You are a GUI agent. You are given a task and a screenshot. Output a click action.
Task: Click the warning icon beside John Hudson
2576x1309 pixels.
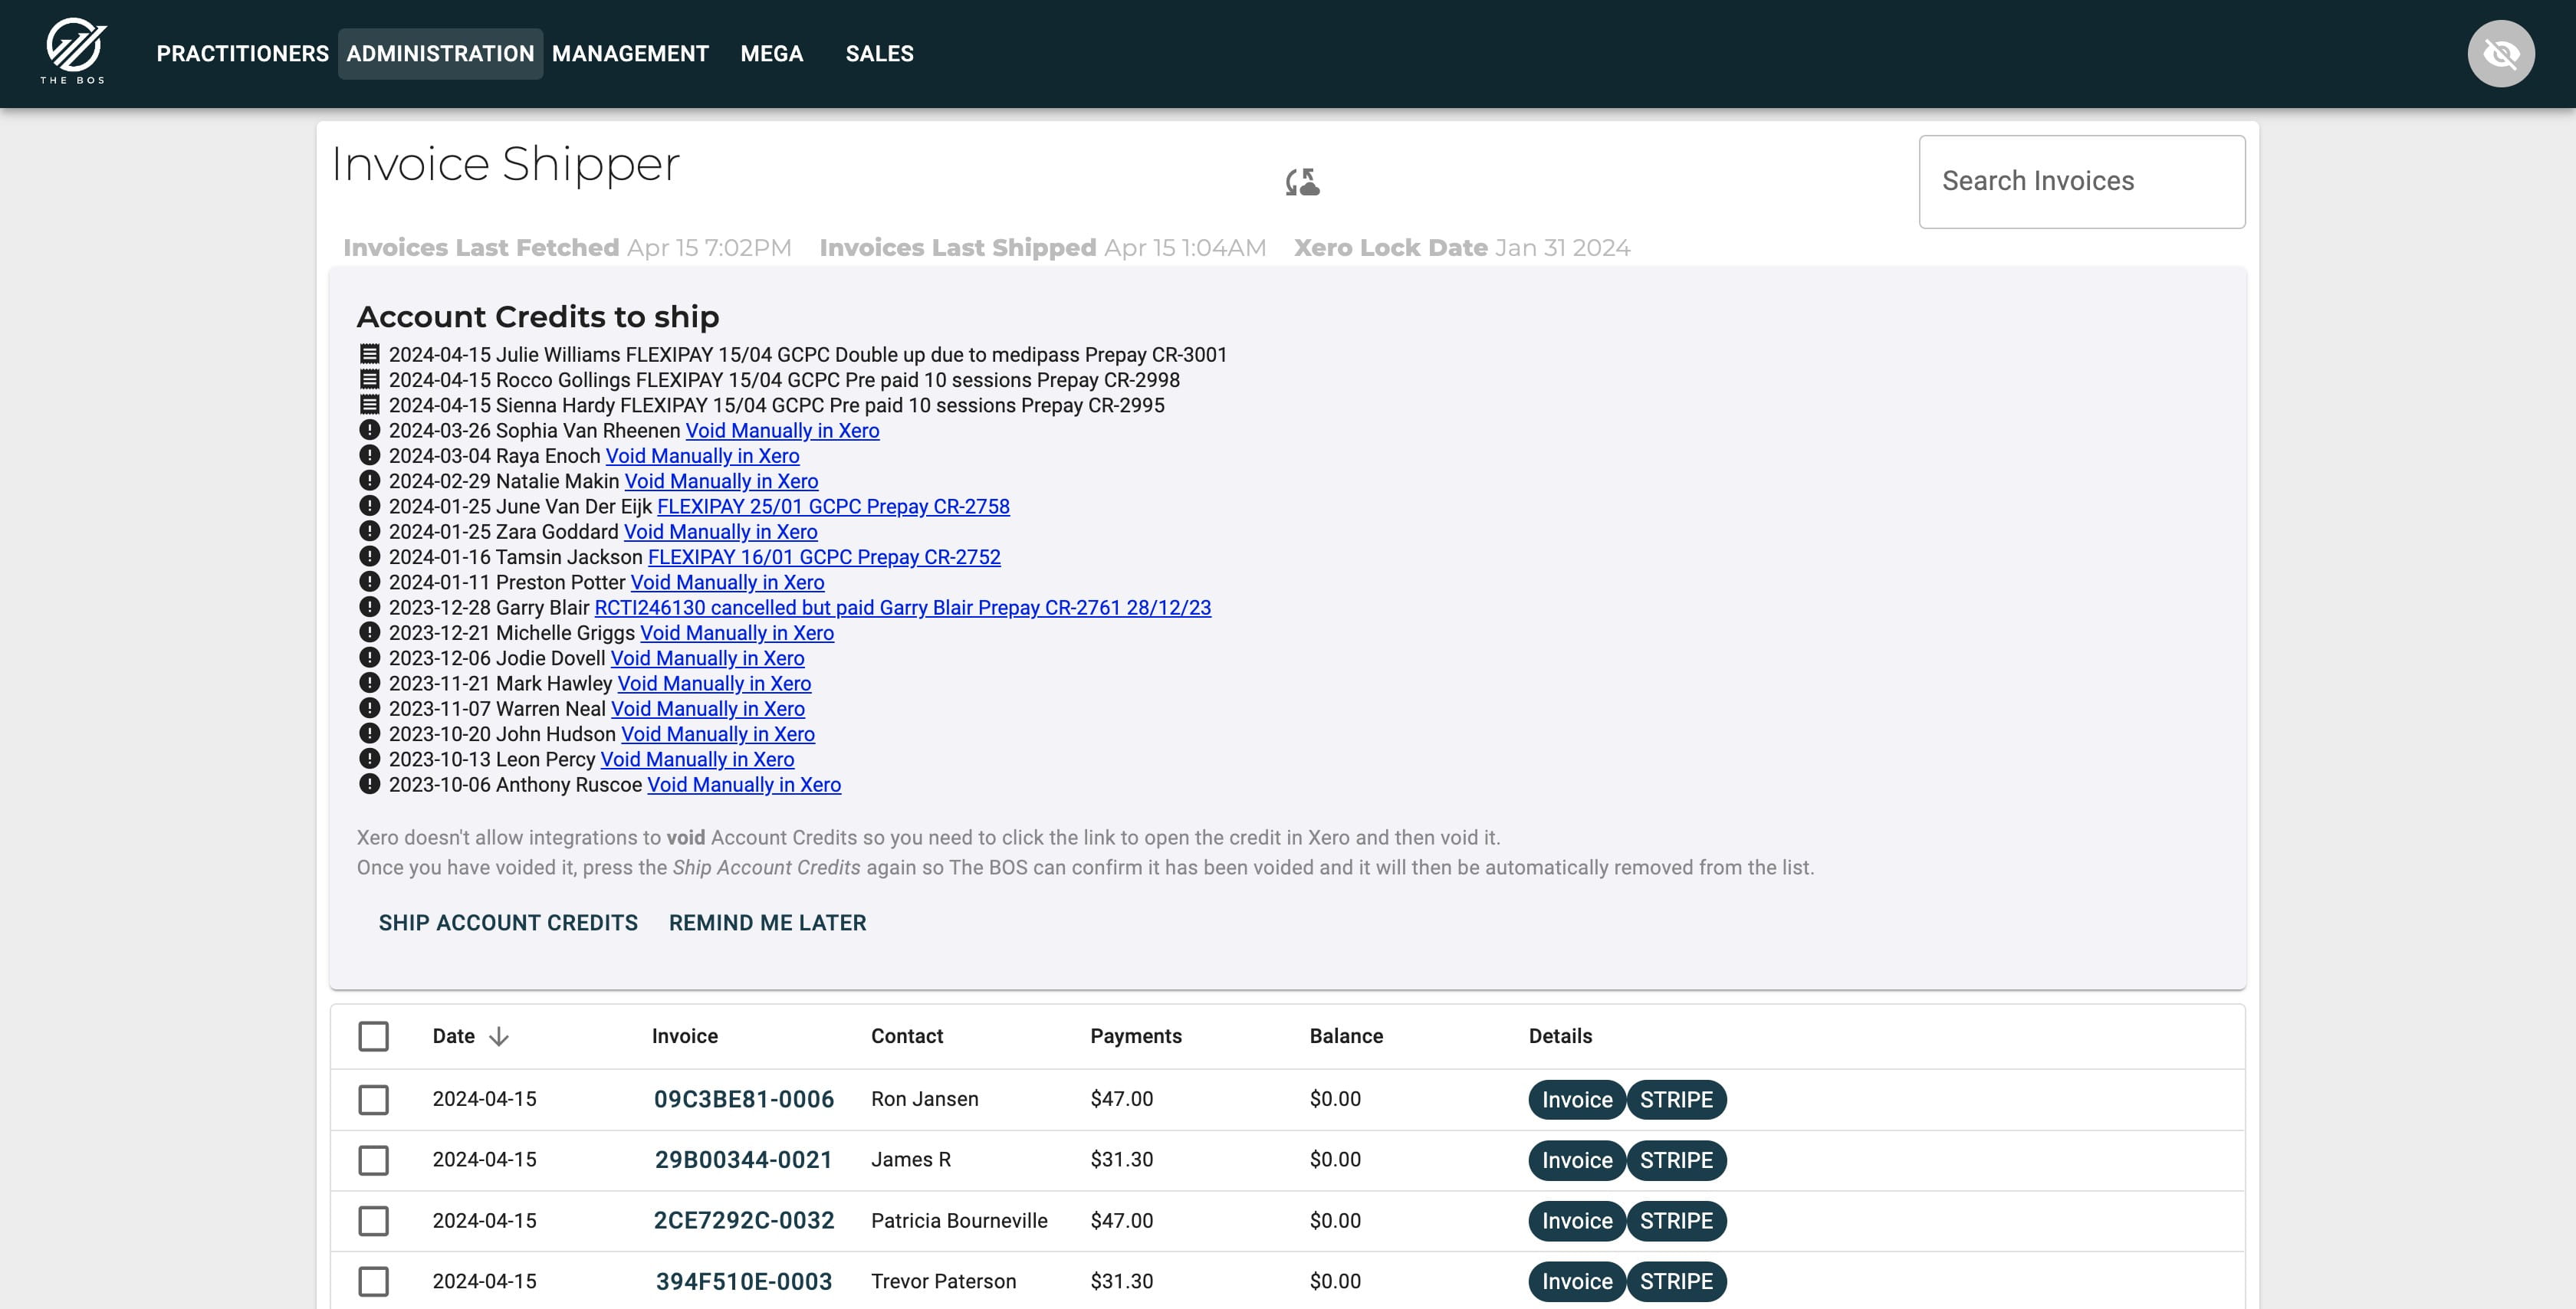tap(369, 733)
